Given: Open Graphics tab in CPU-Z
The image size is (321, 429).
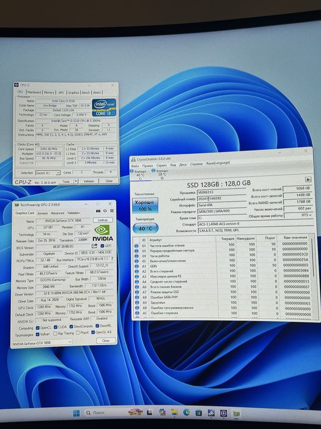Looking at the screenshot, I should (74, 93).
